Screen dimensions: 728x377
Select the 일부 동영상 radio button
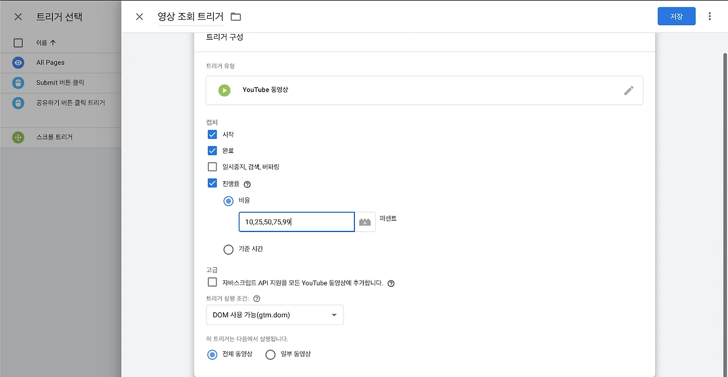[270, 354]
